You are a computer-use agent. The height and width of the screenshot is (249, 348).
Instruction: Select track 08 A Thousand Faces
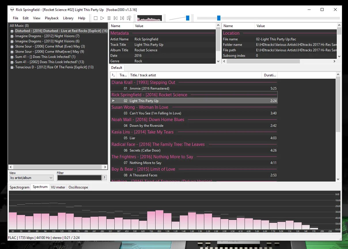[194, 175]
